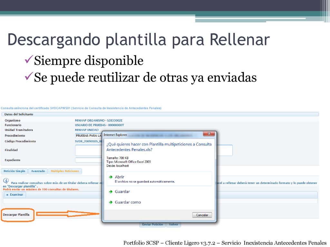The width and height of the screenshot is (330, 247).
Task: Open the Avanzado tab
Action: [38, 171]
